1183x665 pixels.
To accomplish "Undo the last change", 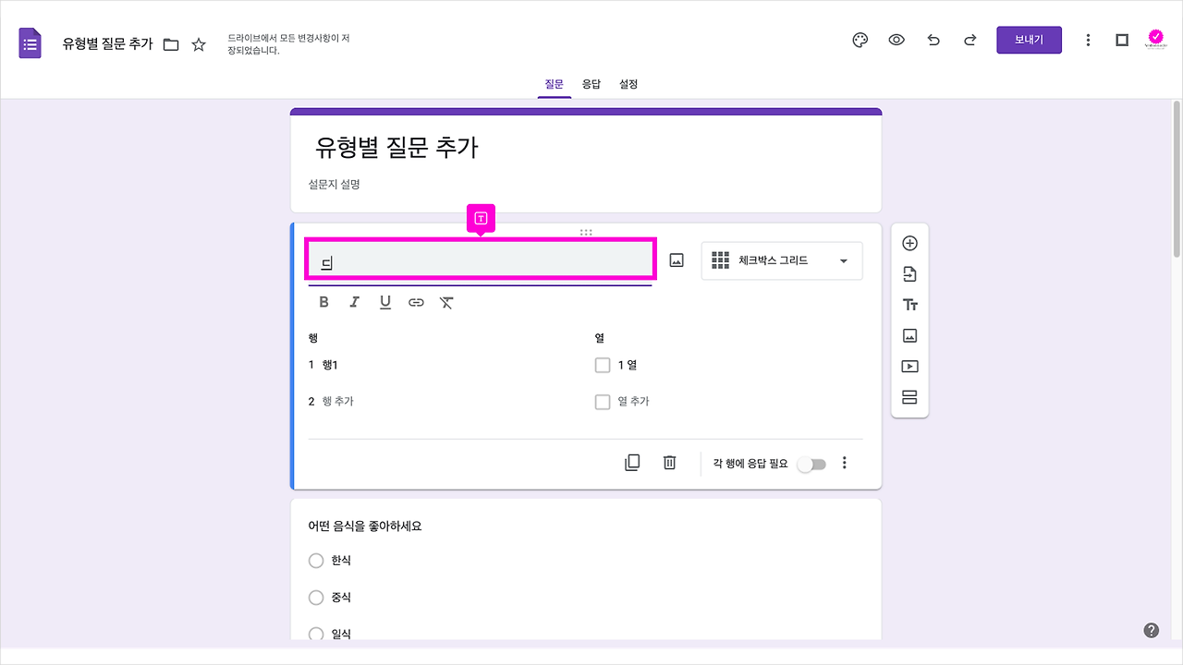I will pyautogui.click(x=933, y=40).
